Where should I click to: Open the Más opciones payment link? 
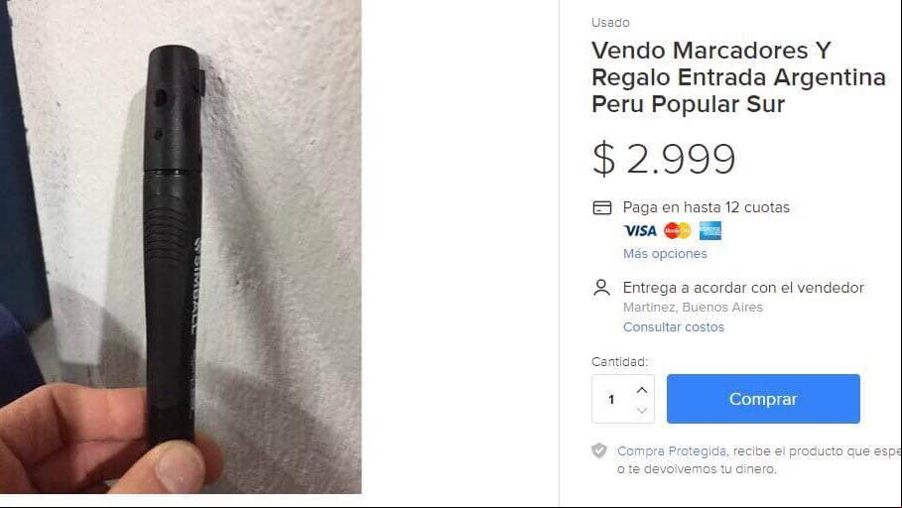pyautogui.click(x=665, y=254)
